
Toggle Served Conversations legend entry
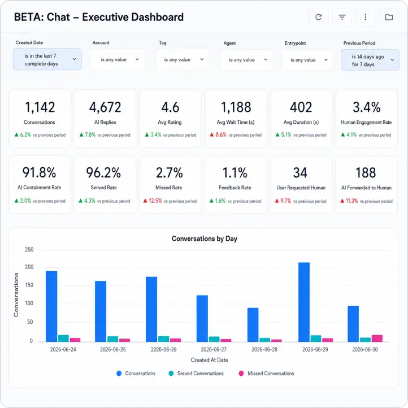[196, 374]
